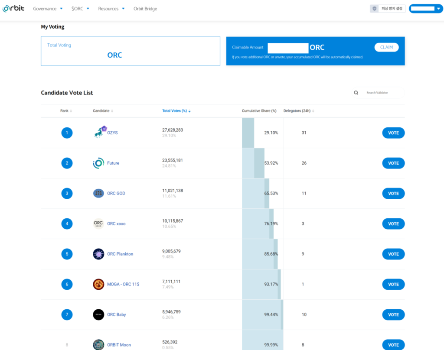
Task: Click the ORC GOD logo icon
Action: [x=98, y=193]
